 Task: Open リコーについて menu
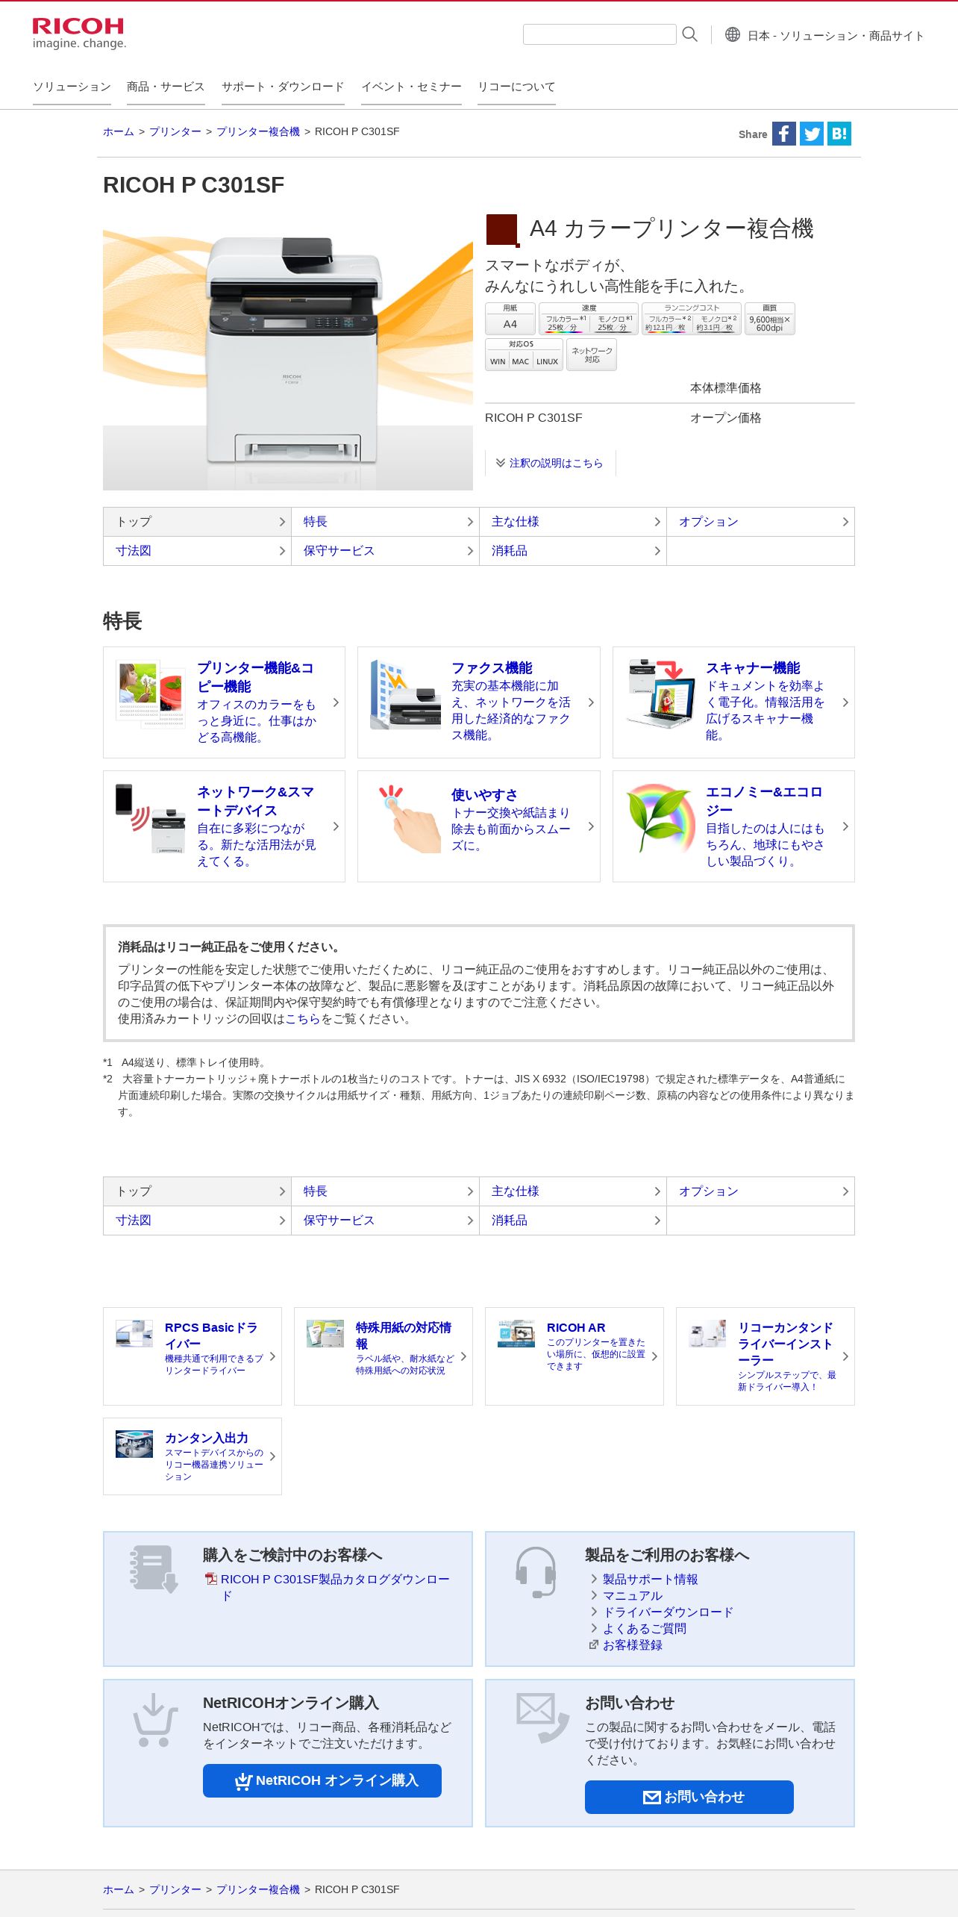point(516,87)
